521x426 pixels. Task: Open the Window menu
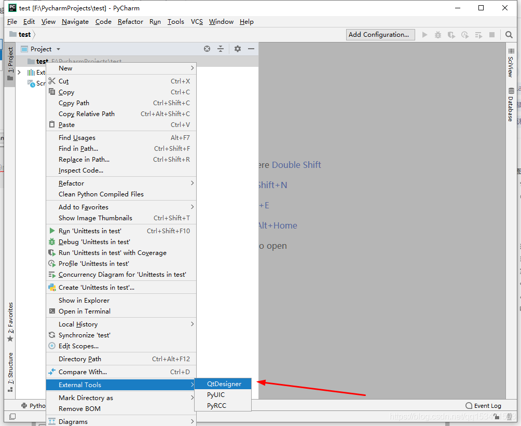[221, 22]
